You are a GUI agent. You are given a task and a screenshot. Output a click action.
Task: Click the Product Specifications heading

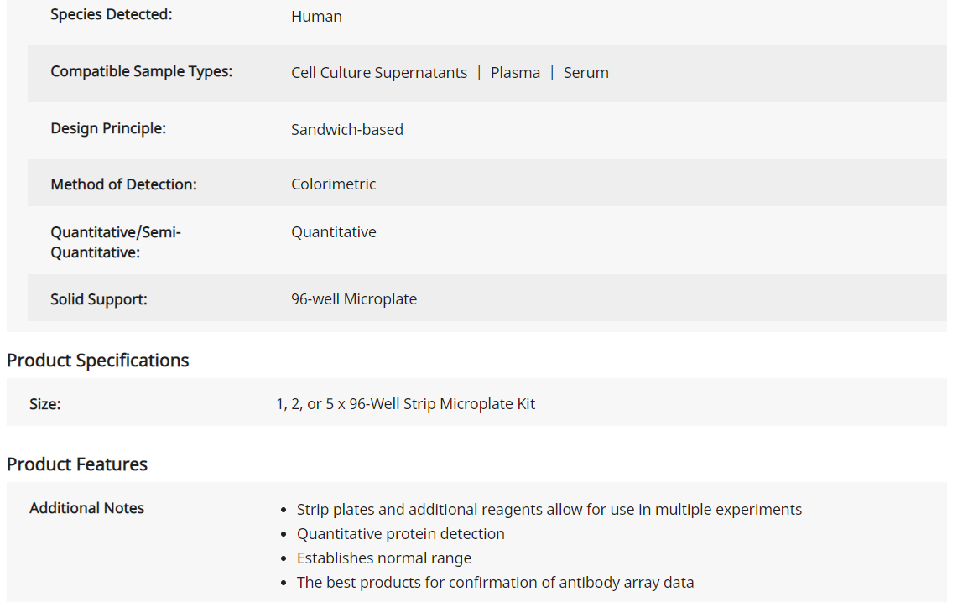97,361
